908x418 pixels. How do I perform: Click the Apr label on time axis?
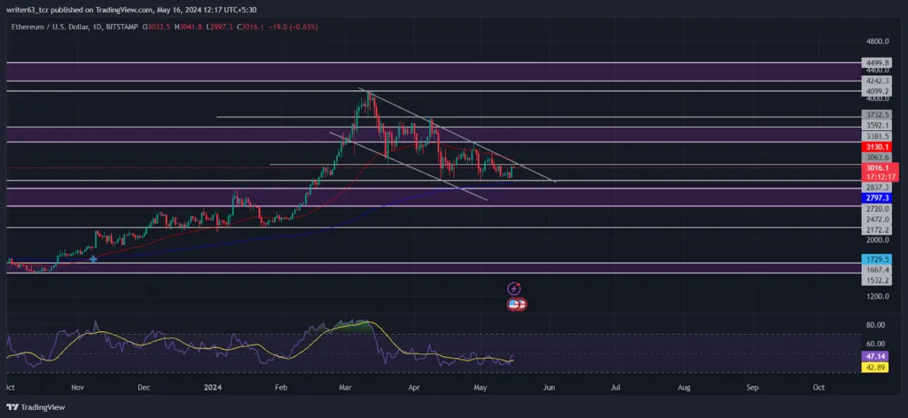point(413,388)
